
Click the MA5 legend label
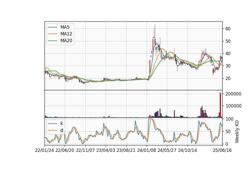coord(65,27)
